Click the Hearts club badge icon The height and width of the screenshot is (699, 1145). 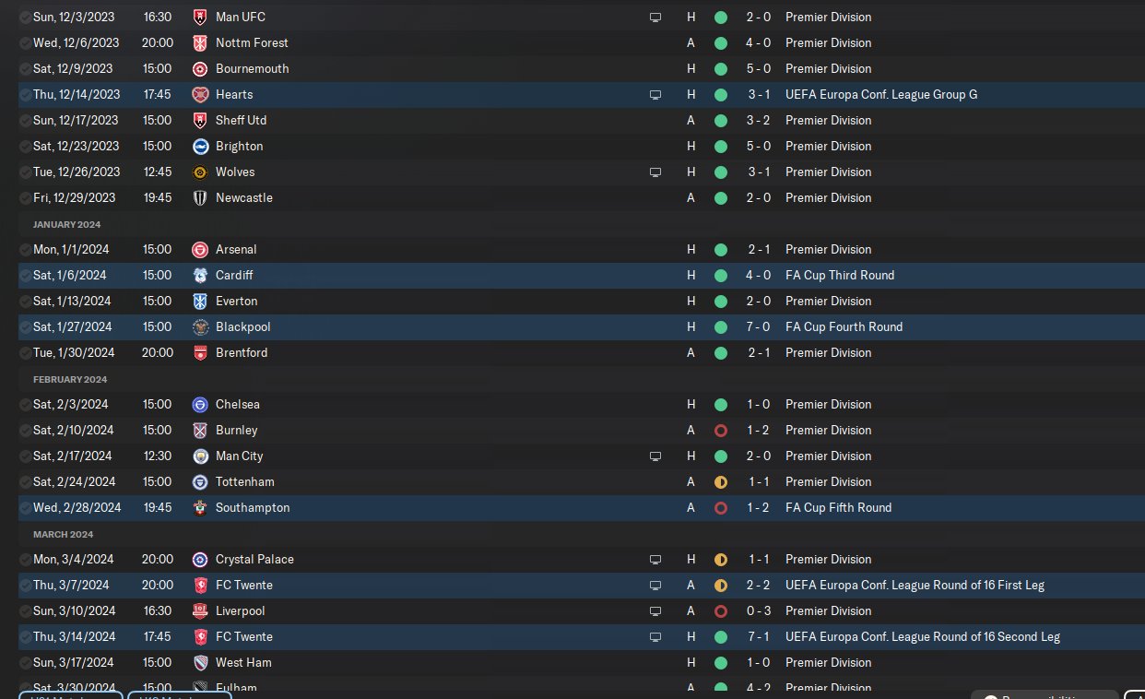pos(200,94)
